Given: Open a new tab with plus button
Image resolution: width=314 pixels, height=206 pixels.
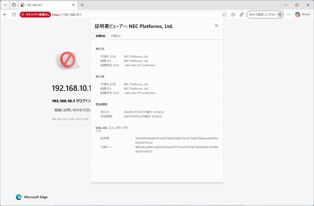Looking at the screenshot, I should pyautogui.click(x=82, y=5).
